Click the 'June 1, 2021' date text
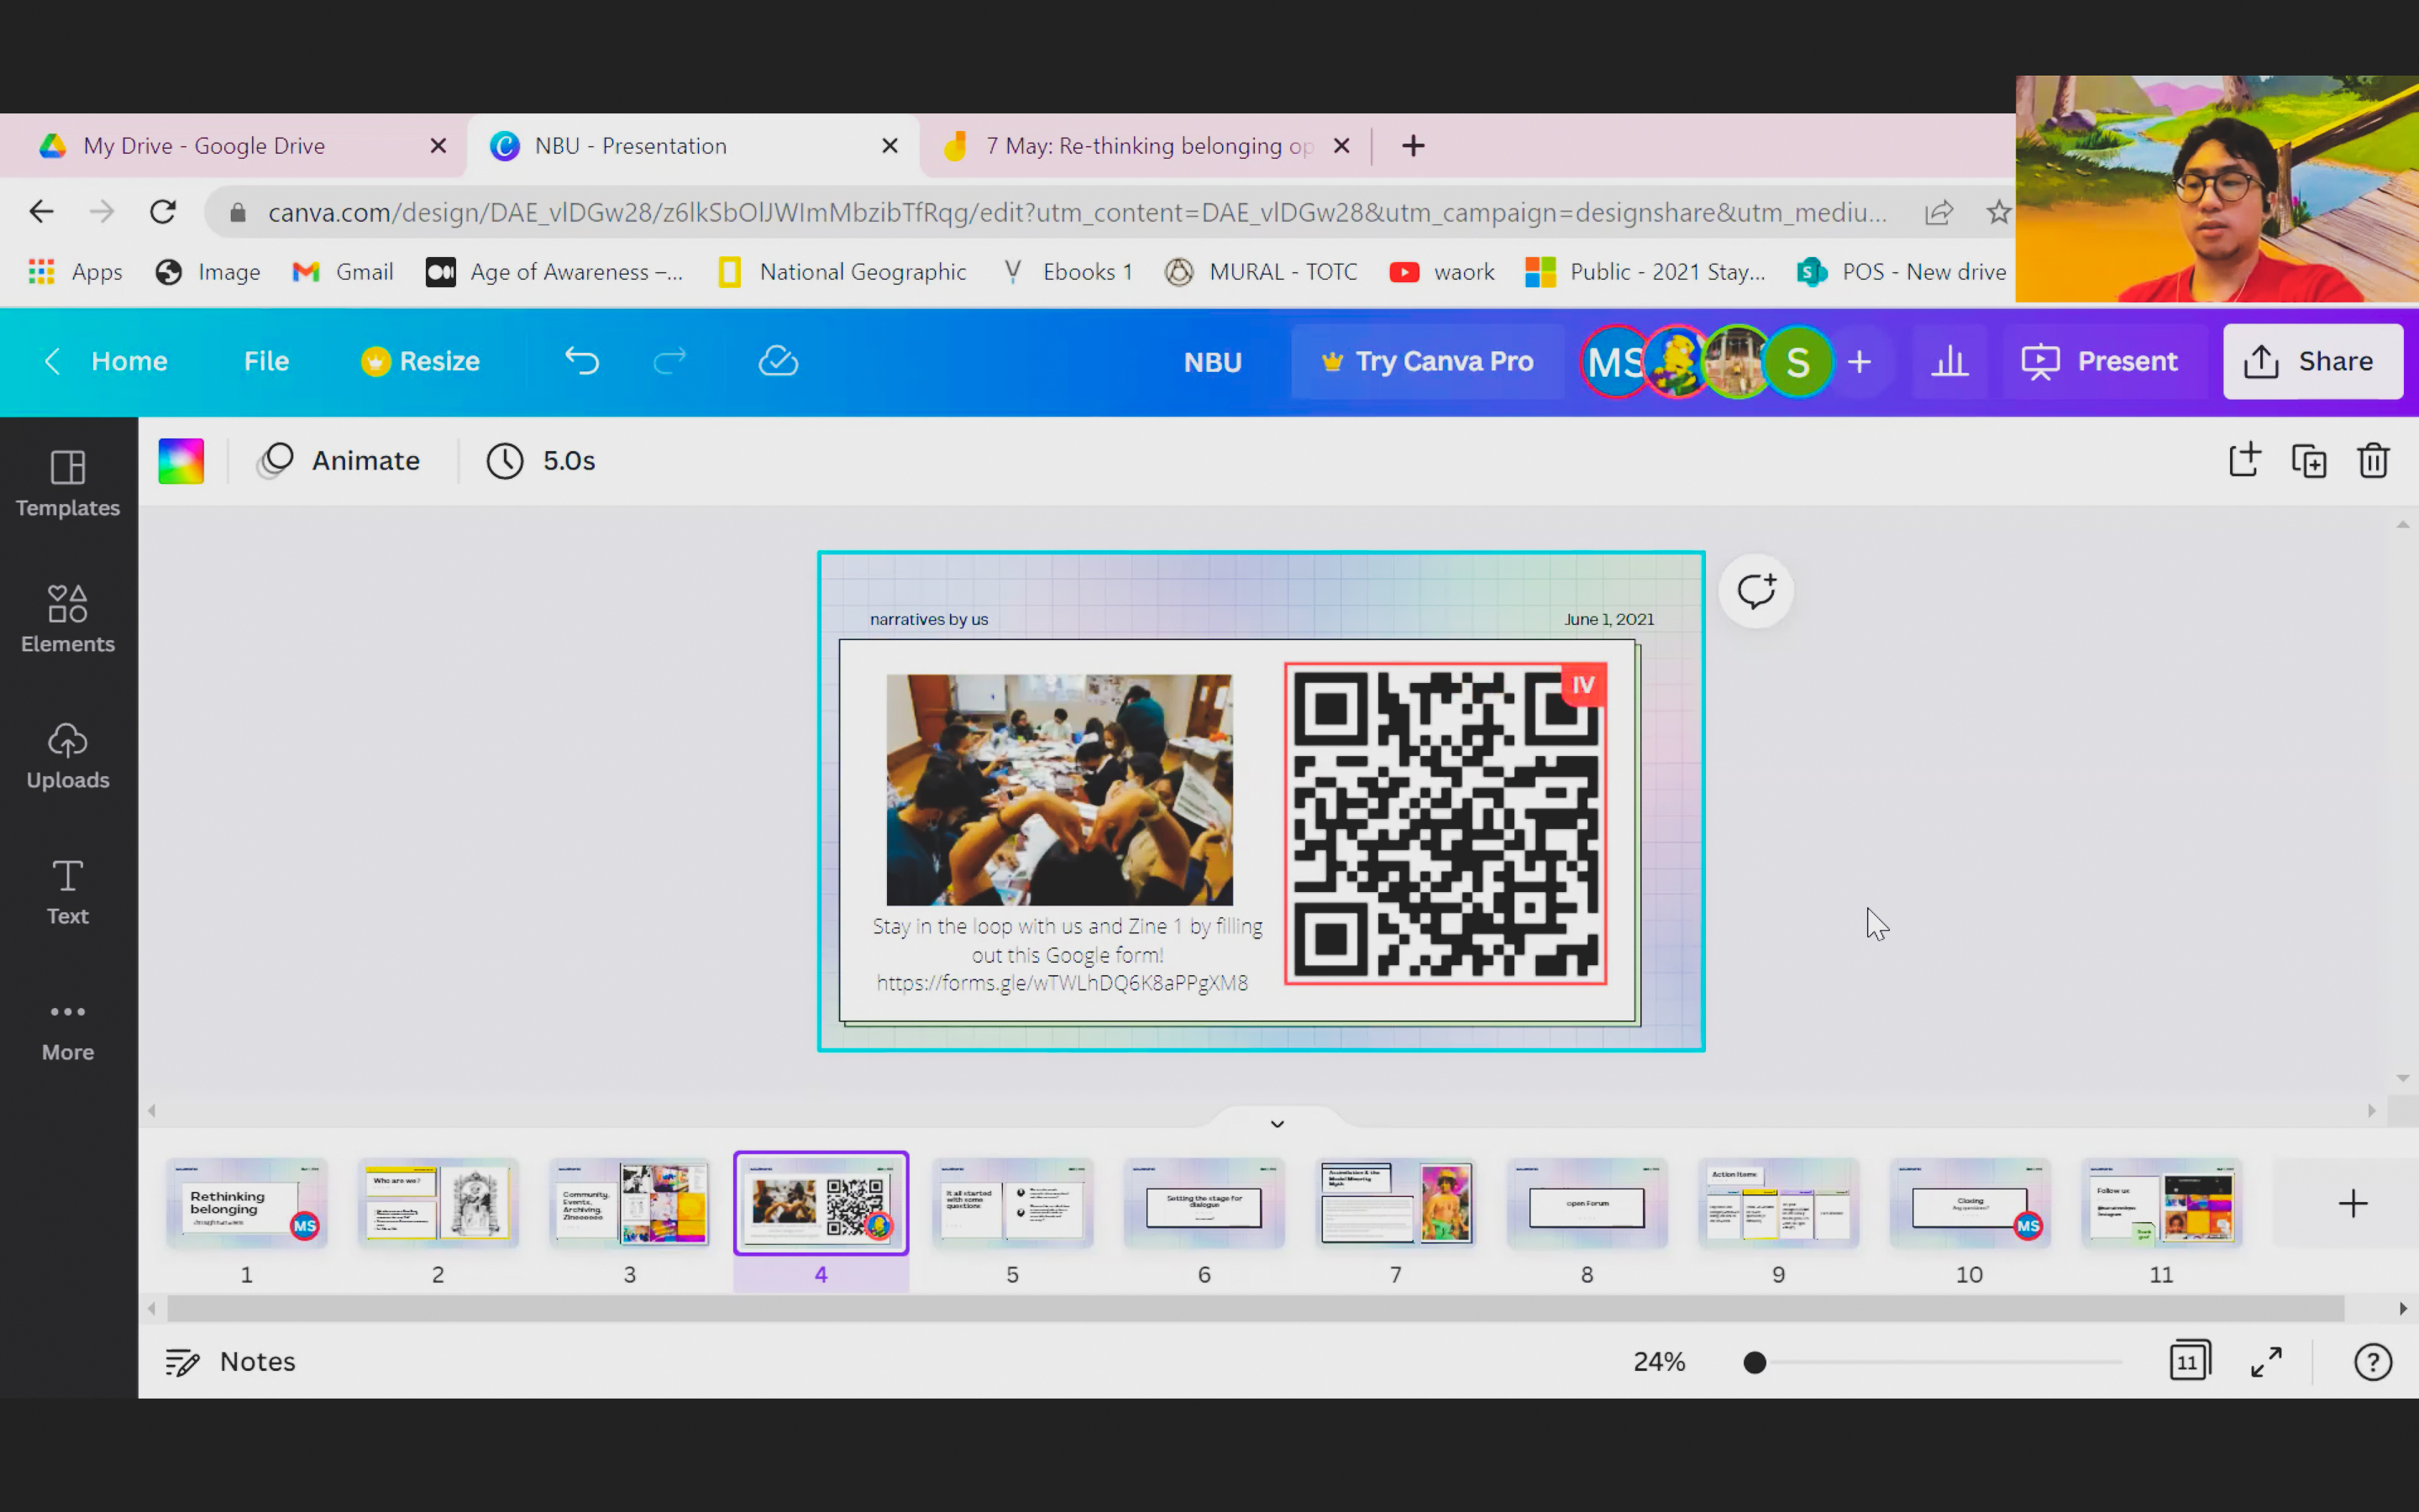2419x1512 pixels. [1608, 619]
